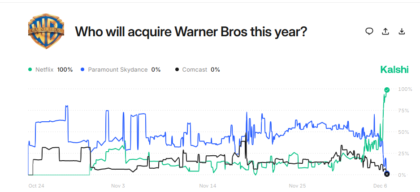Click the blue Paramount Skydance legend dot
The width and height of the screenshot is (420, 192).
coord(82,70)
